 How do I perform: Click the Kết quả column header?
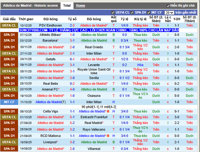(114, 19)
